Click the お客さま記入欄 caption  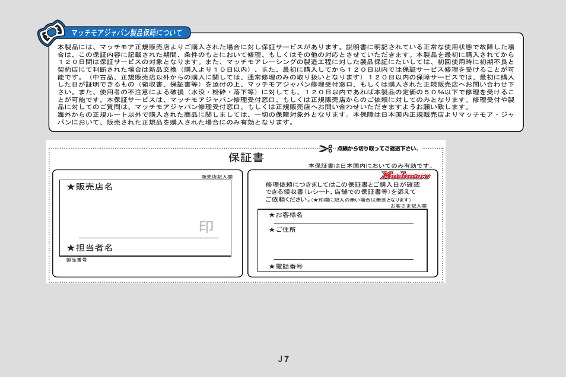[409, 206]
